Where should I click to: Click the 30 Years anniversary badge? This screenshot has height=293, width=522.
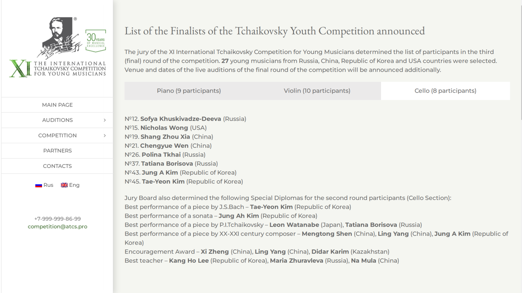pos(96,41)
